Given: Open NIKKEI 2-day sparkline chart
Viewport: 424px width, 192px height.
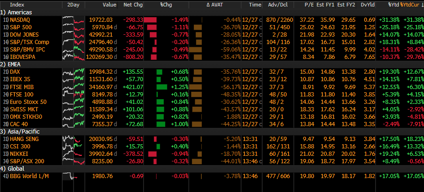Looking at the screenshot, I should 74,154.
